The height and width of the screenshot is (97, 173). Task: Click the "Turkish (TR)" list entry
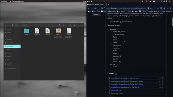coord(117,62)
